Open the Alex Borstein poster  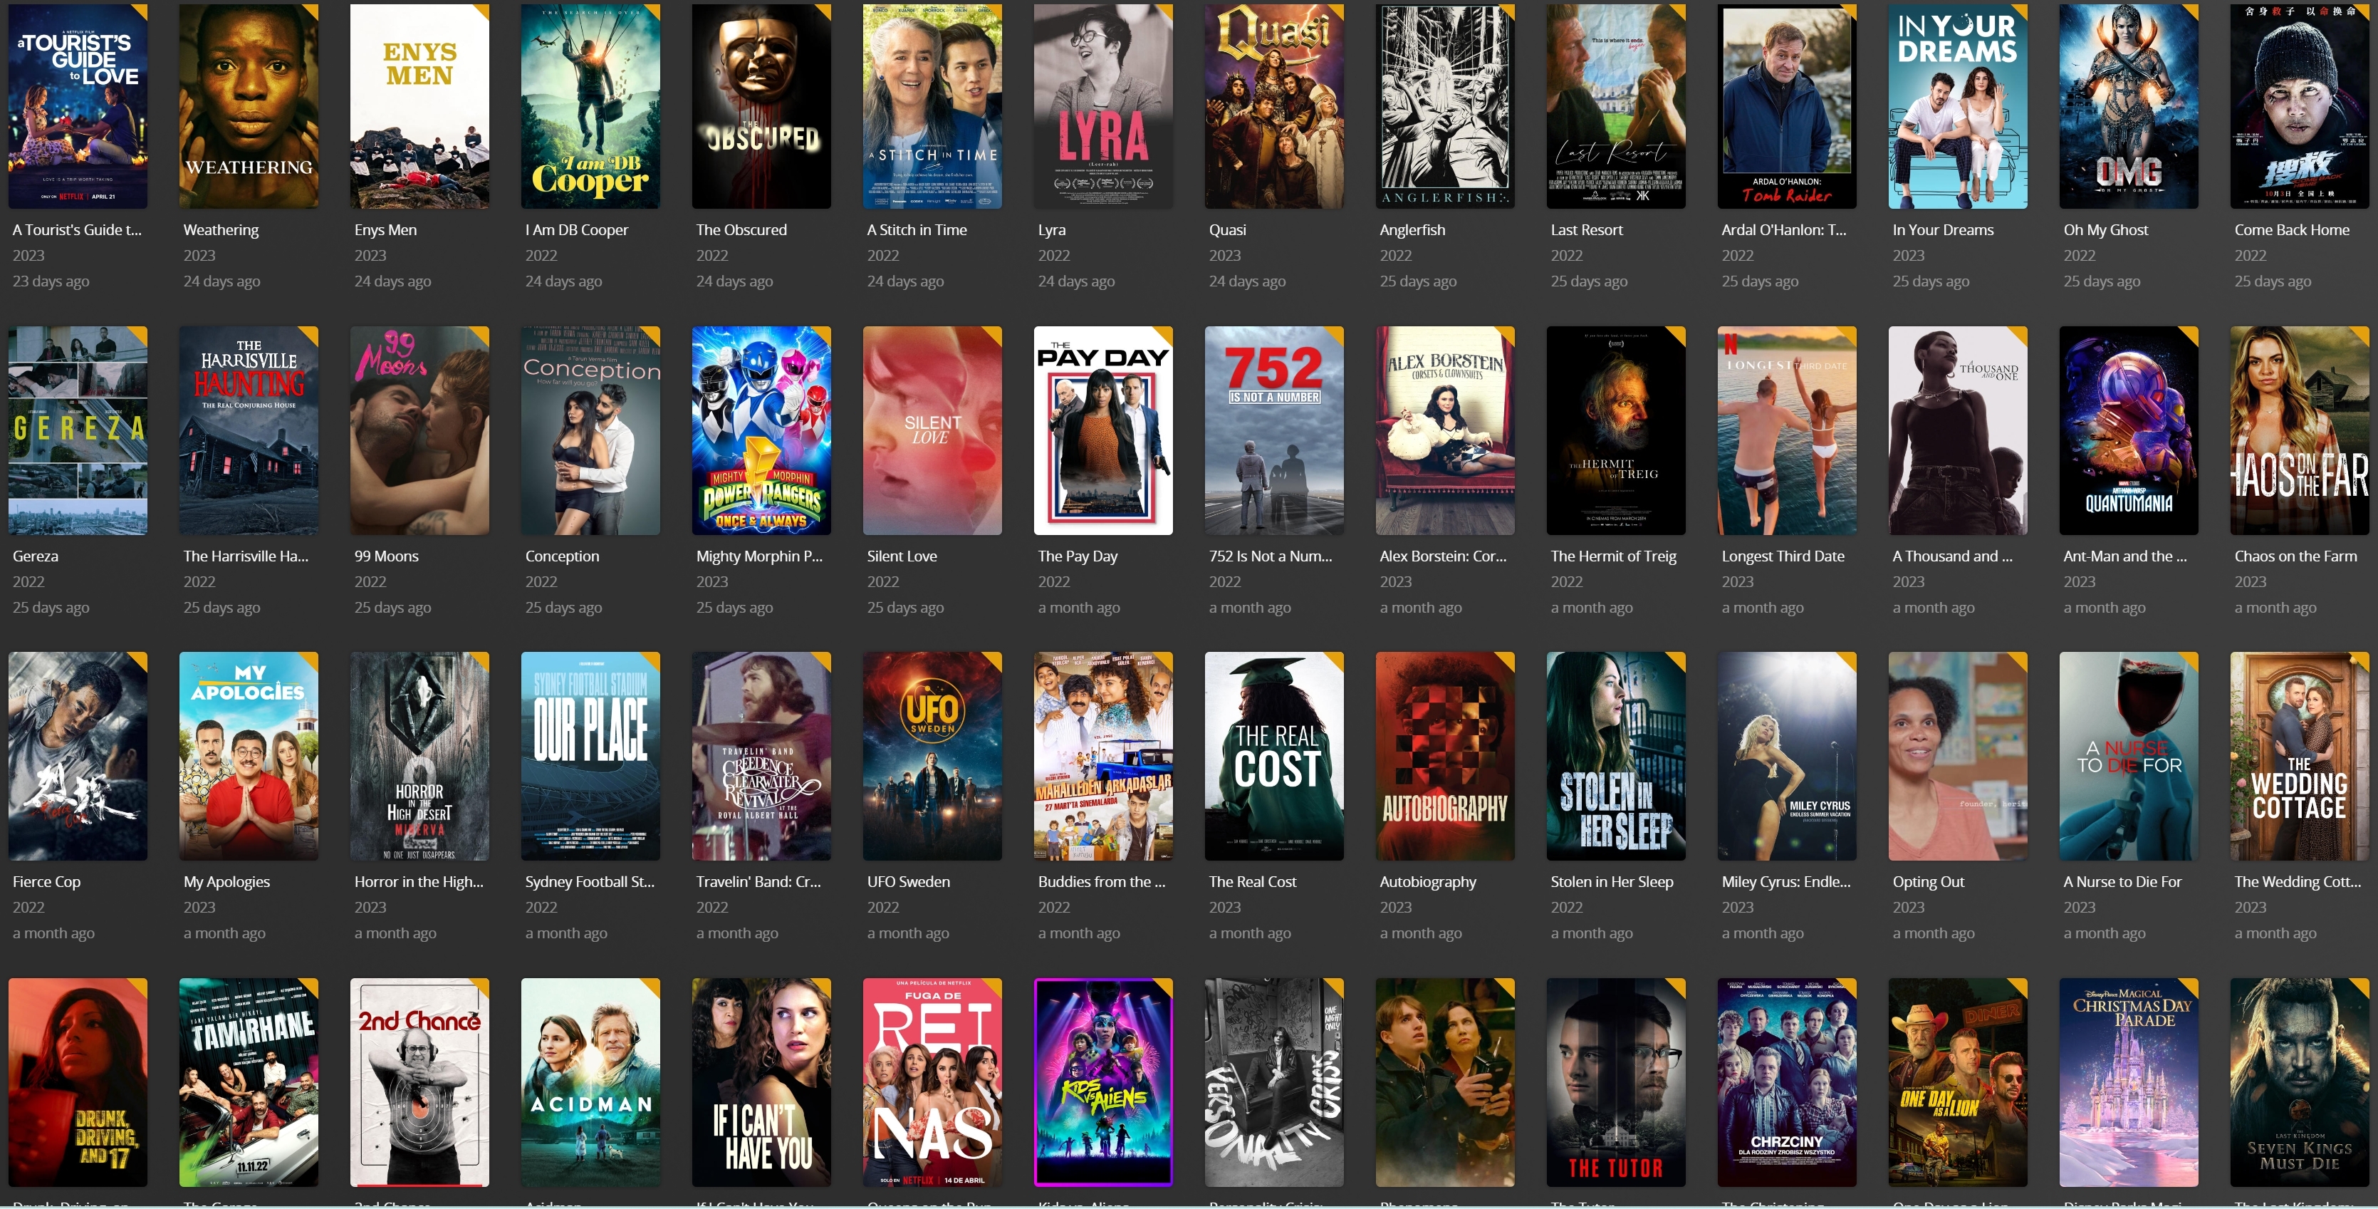click(1445, 430)
